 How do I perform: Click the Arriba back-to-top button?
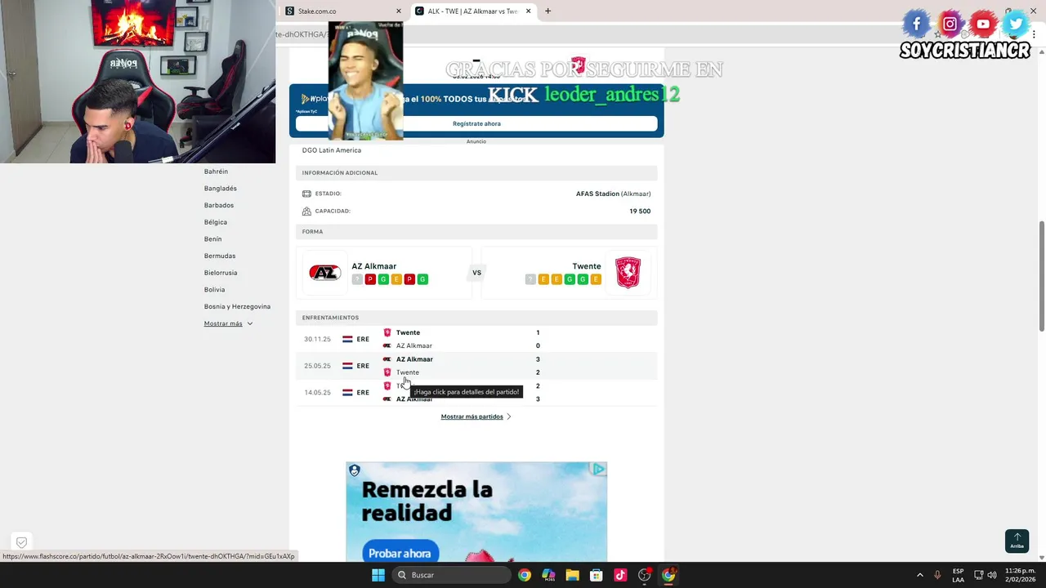click(1017, 541)
